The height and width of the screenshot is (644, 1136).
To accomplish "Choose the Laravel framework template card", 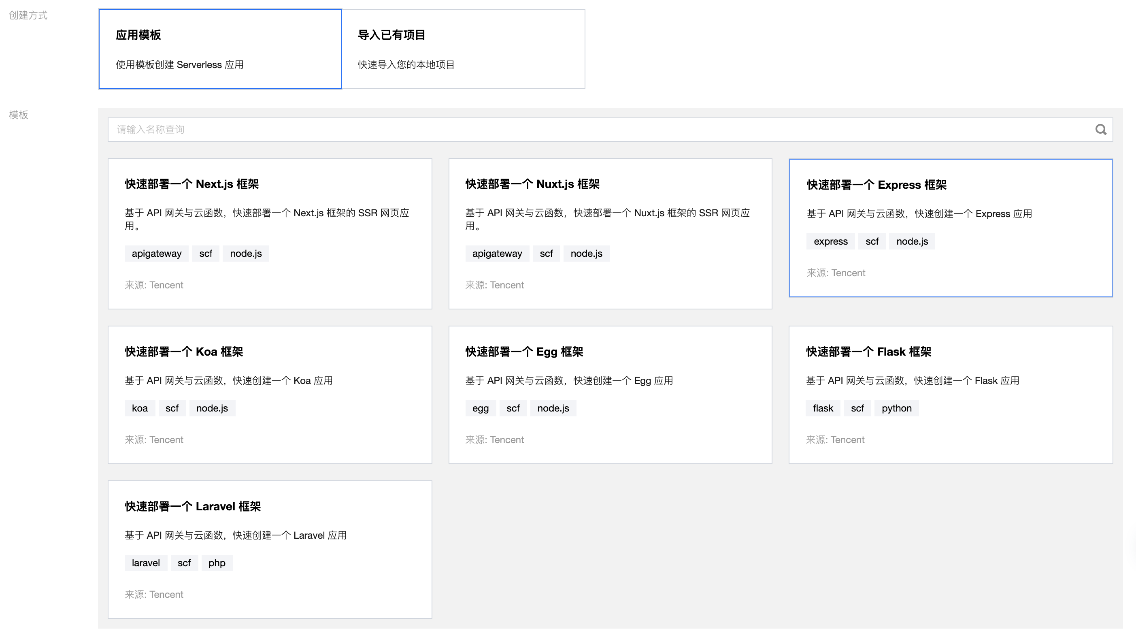I will tap(270, 549).
